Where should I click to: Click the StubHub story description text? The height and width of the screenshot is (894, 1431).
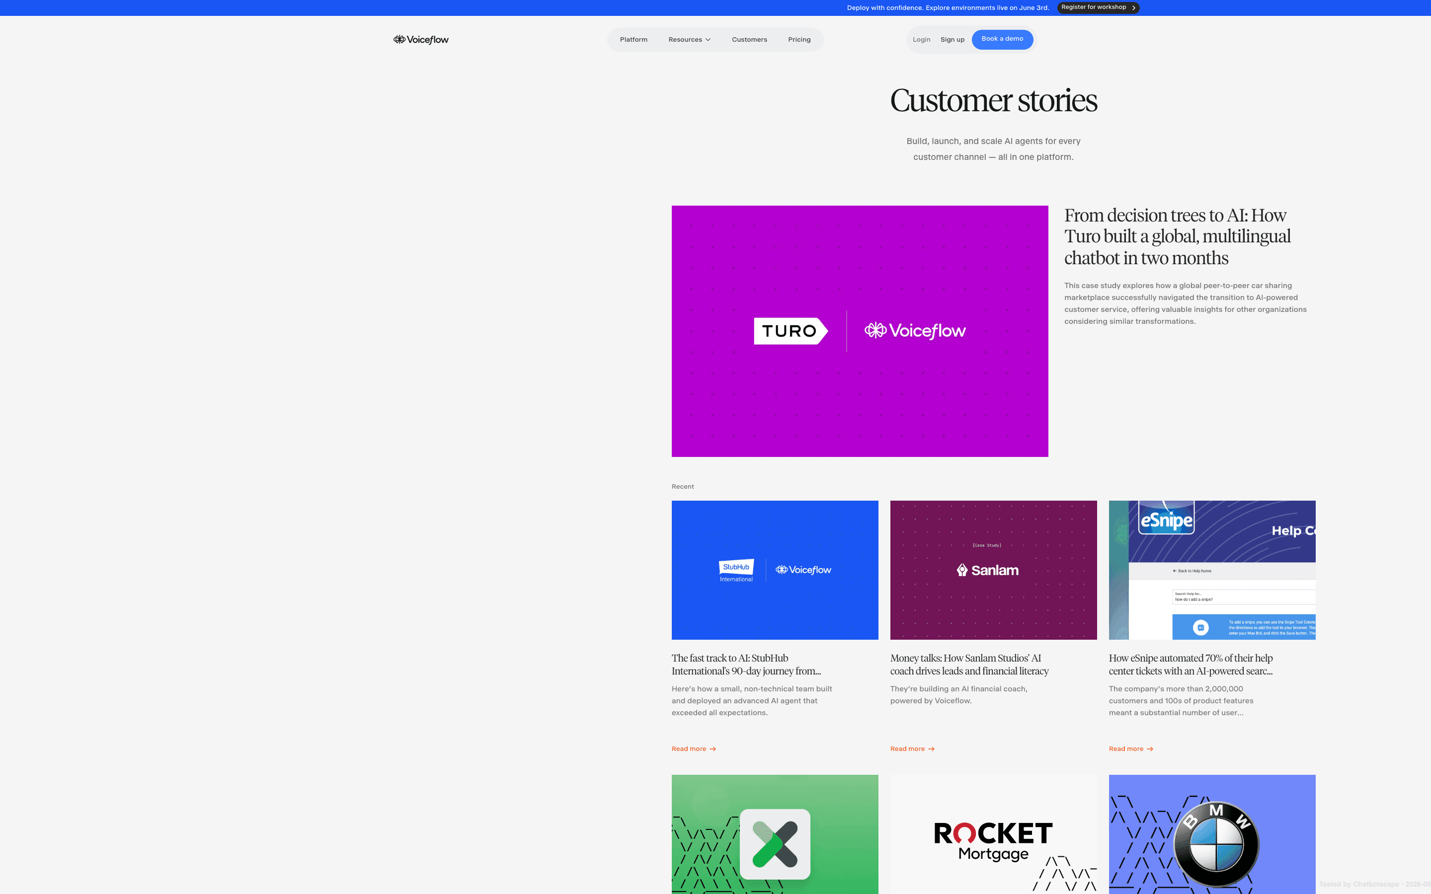point(752,701)
